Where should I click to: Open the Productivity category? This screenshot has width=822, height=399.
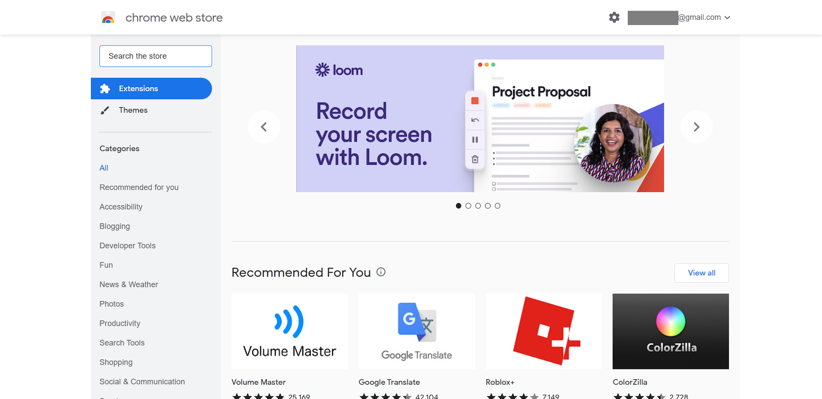point(120,323)
